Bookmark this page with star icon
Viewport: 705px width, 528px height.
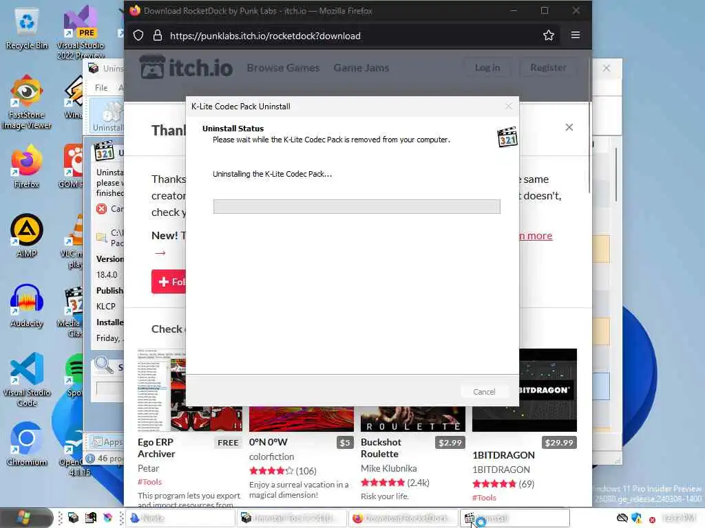tap(548, 36)
